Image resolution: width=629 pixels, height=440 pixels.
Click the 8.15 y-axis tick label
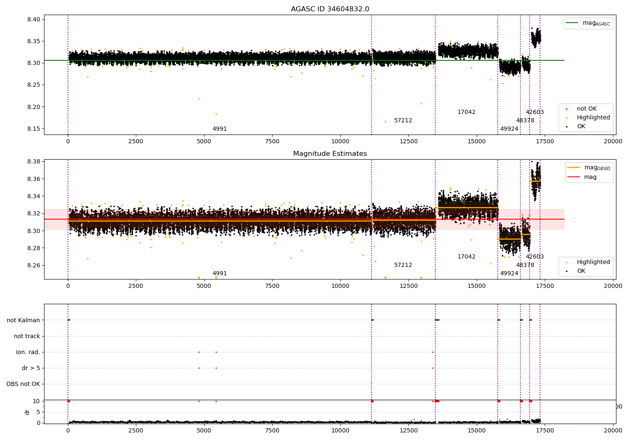[34, 129]
